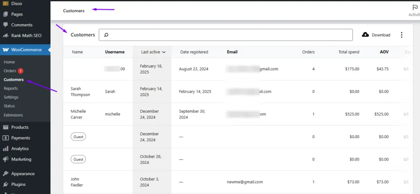Click the Plugins plug icon
Image resolution: width=420 pixels, height=194 pixels.
tap(5, 184)
